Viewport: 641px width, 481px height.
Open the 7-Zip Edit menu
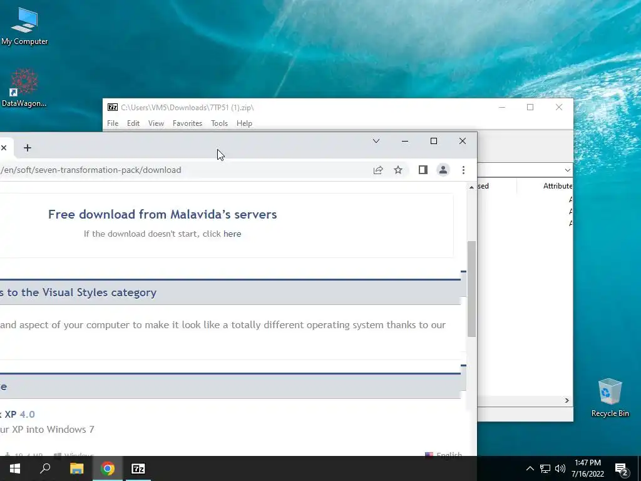coord(133,123)
